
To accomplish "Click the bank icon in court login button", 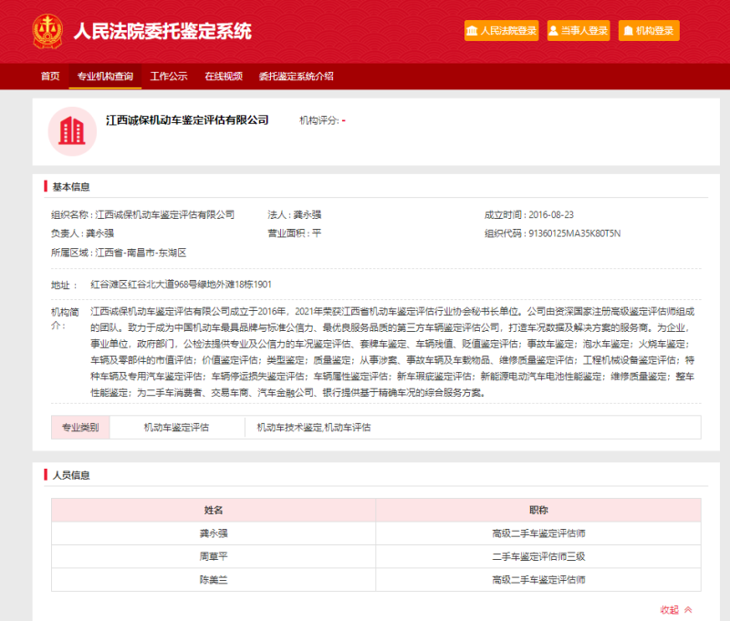I will coord(472,31).
